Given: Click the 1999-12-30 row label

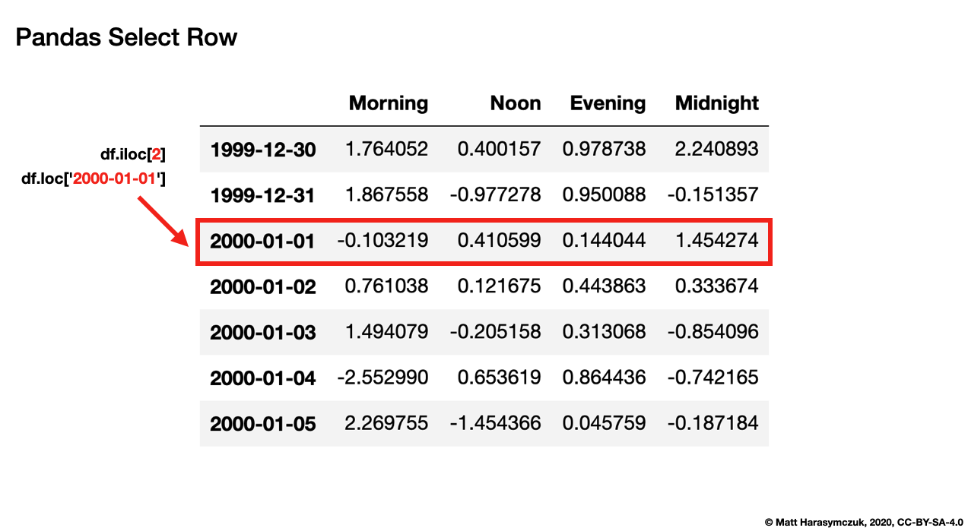Looking at the screenshot, I should coord(264,150).
